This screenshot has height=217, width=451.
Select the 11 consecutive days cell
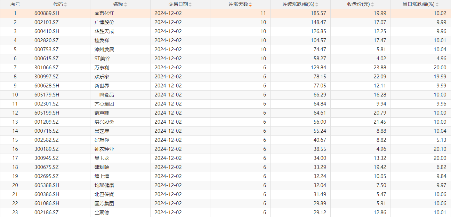(x=240, y=13)
